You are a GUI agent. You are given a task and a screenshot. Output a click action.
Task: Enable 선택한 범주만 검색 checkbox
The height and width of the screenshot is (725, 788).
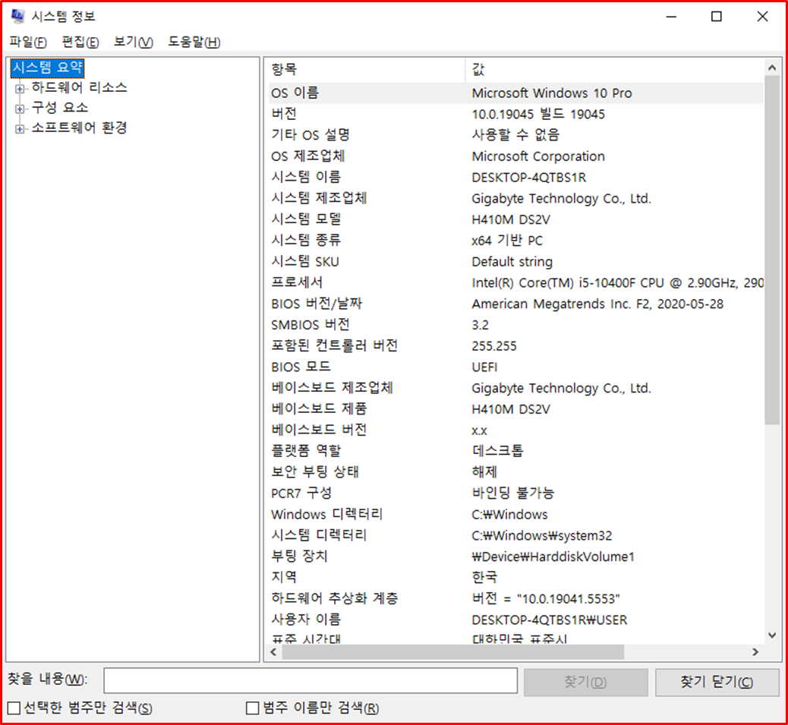pyautogui.click(x=14, y=708)
